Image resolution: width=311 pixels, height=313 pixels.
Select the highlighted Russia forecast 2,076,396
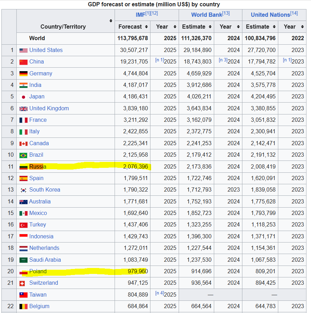(135, 167)
